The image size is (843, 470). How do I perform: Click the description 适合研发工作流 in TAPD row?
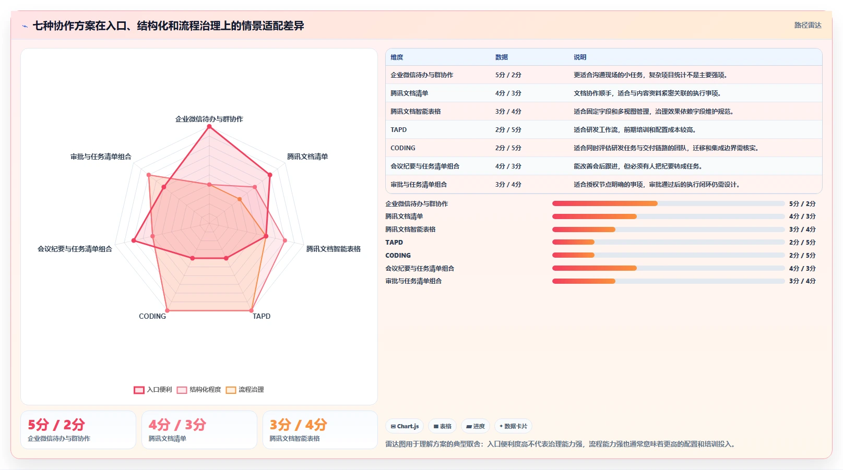pyautogui.click(x=635, y=130)
